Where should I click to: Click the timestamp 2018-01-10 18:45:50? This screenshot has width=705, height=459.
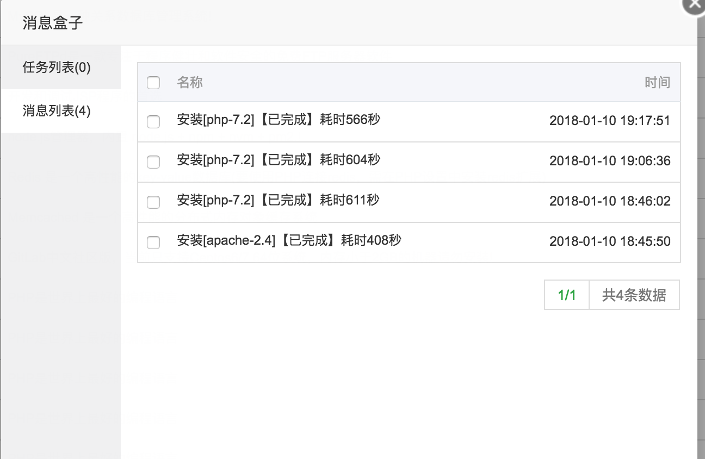609,241
